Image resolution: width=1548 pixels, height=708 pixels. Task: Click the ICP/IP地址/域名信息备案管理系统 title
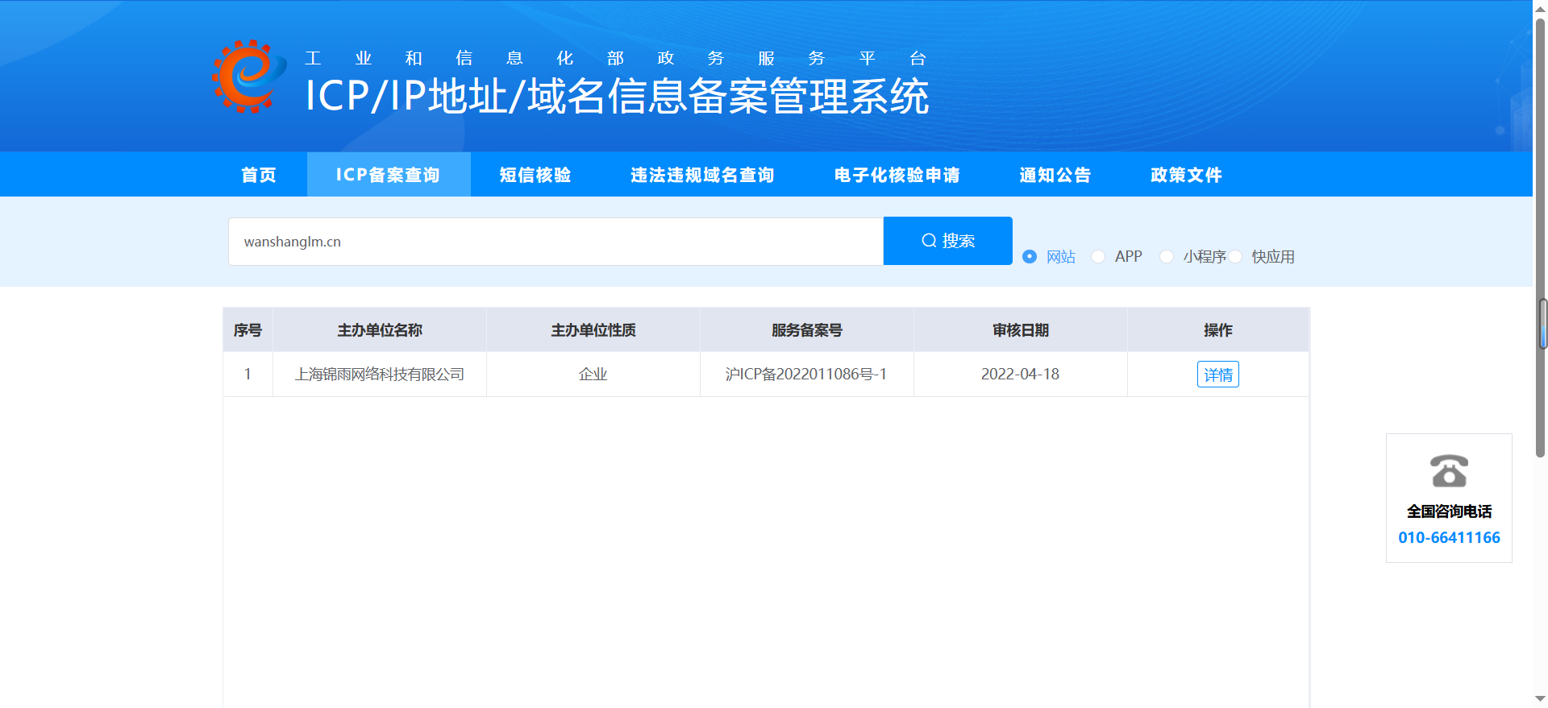coord(618,97)
